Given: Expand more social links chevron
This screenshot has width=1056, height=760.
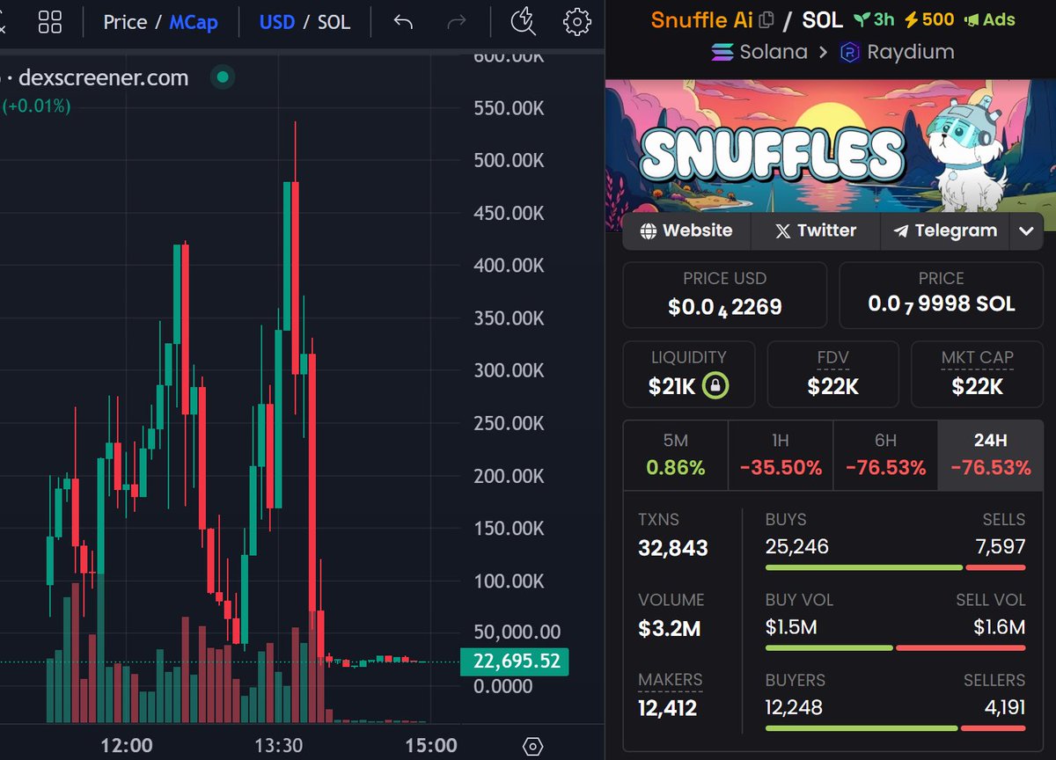Looking at the screenshot, I should click(x=1026, y=231).
